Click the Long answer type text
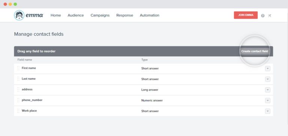 click(150, 90)
